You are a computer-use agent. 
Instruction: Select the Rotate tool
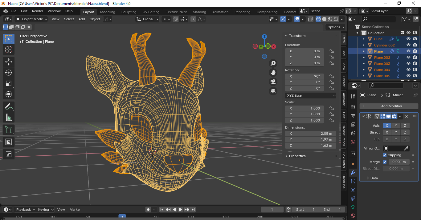click(x=9, y=73)
